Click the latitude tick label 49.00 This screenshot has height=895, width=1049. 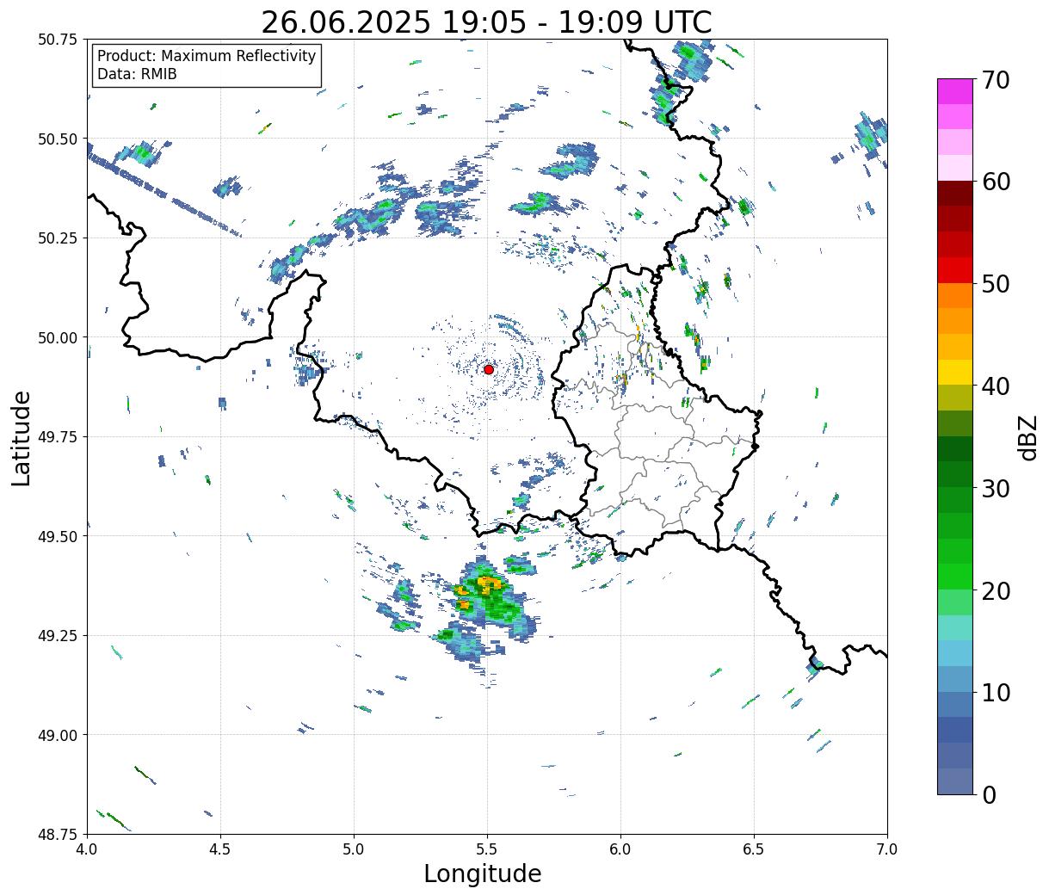58,735
